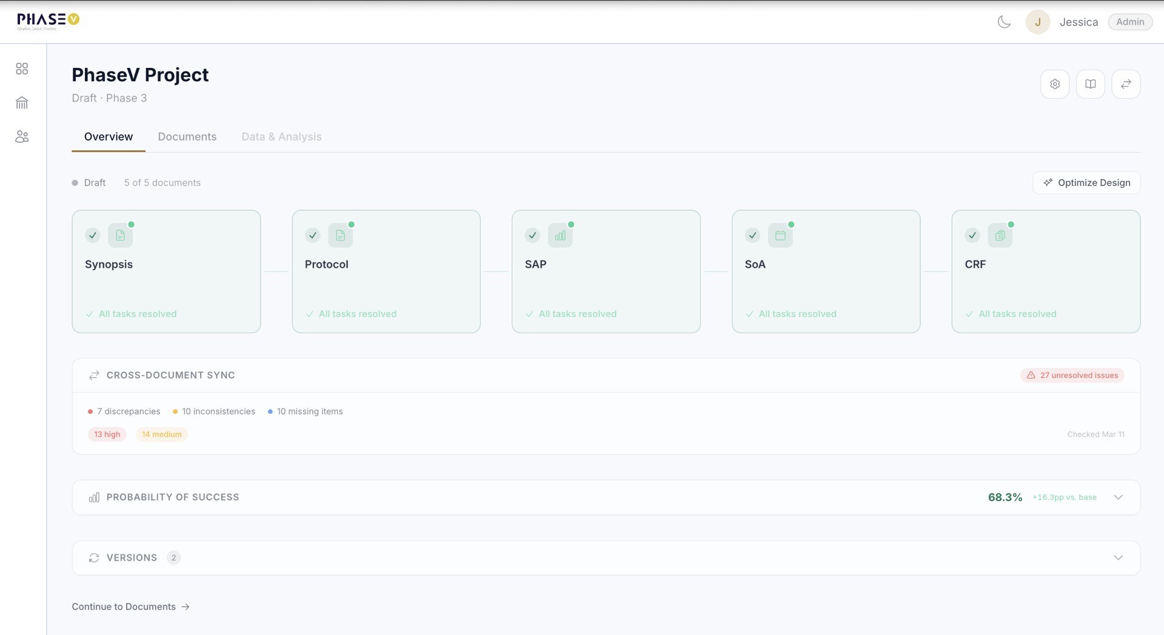The image size is (1164, 635).
Task: Click the SAP bar chart icon
Action: (x=560, y=236)
